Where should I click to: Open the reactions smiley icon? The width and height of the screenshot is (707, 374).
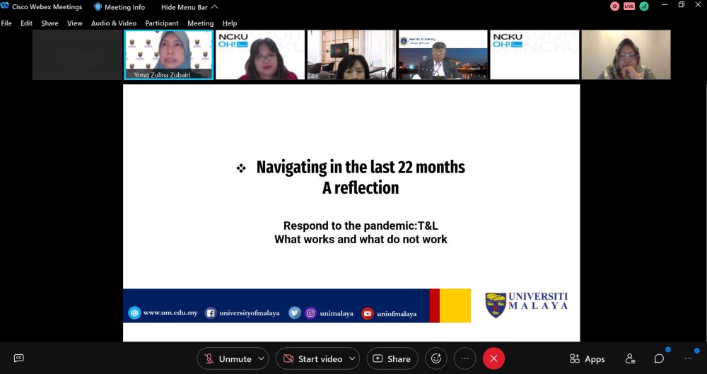[x=436, y=358]
